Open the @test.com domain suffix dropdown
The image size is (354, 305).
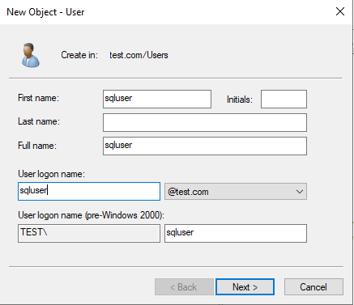[236, 192]
